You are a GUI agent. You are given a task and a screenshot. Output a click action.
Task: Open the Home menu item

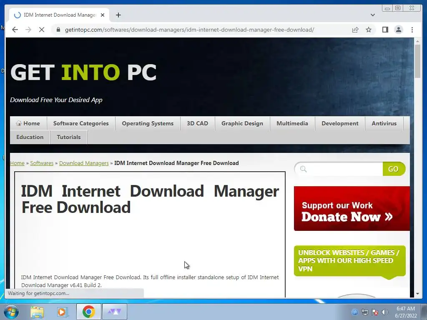[28, 123]
